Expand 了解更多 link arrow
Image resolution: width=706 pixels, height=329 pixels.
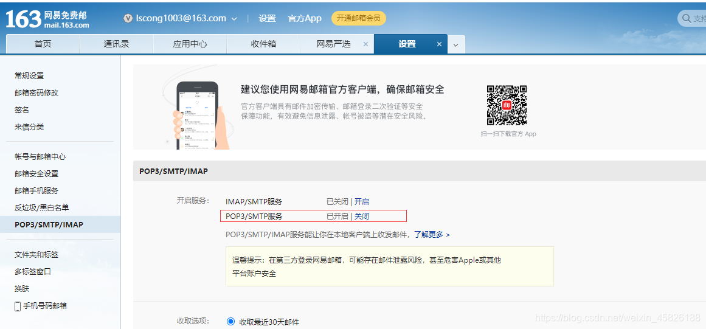[x=448, y=234]
